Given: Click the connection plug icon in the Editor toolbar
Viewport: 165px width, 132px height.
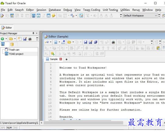Looking at the screenshot, I should [x=47, y=42].
